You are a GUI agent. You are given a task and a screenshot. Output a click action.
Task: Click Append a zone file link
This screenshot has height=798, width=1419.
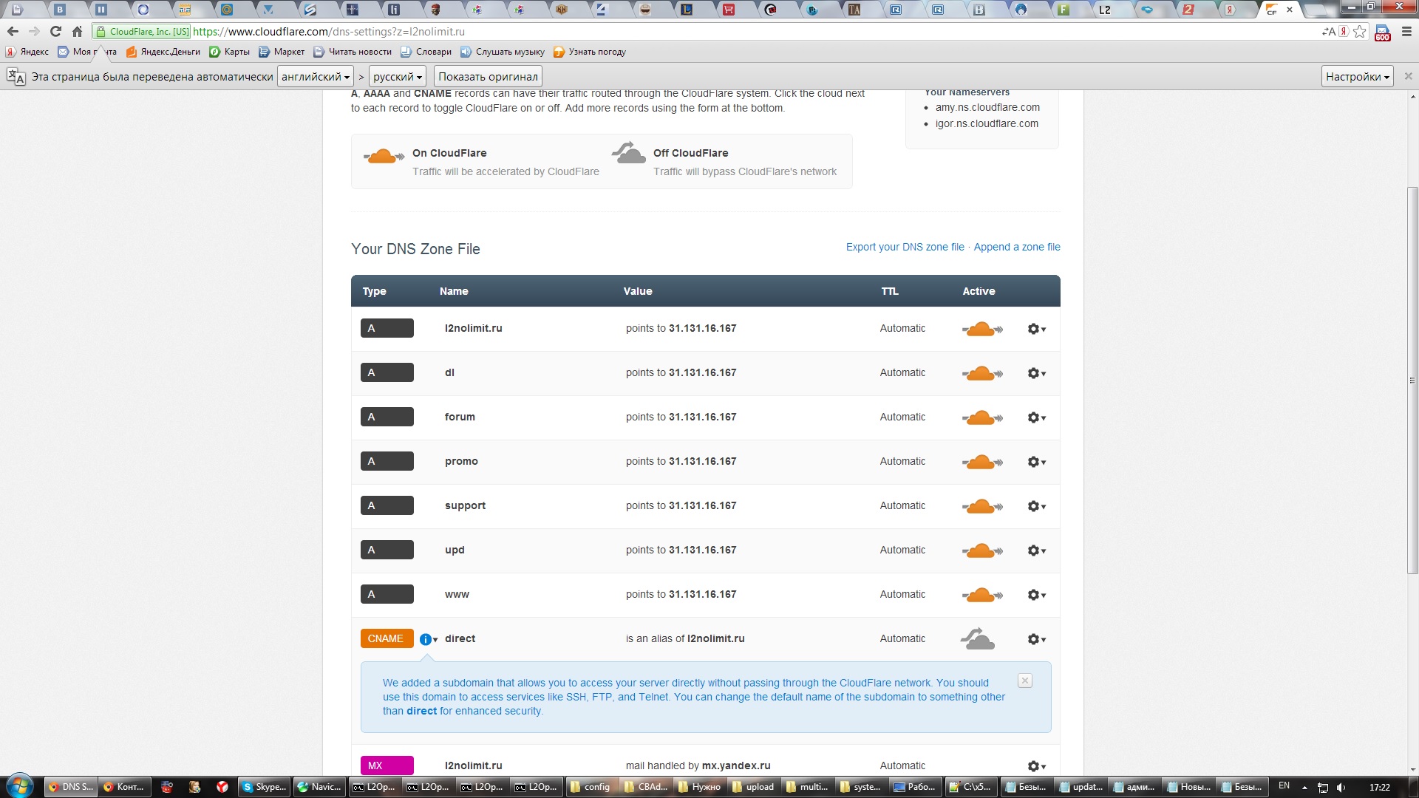click(x=1016, y=247)
